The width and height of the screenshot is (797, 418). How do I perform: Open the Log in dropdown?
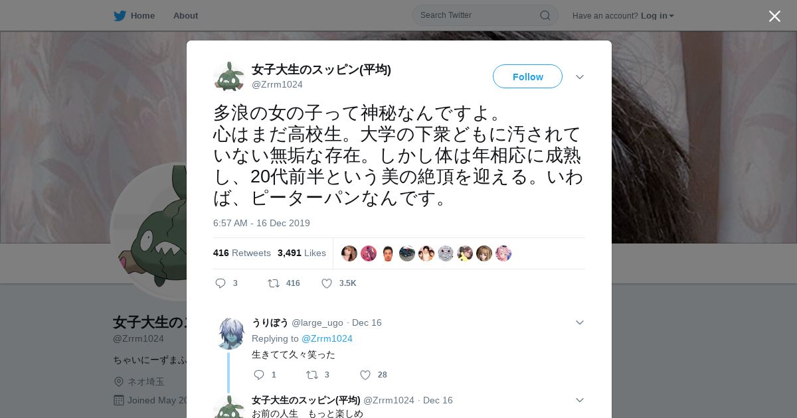[658, 15]
